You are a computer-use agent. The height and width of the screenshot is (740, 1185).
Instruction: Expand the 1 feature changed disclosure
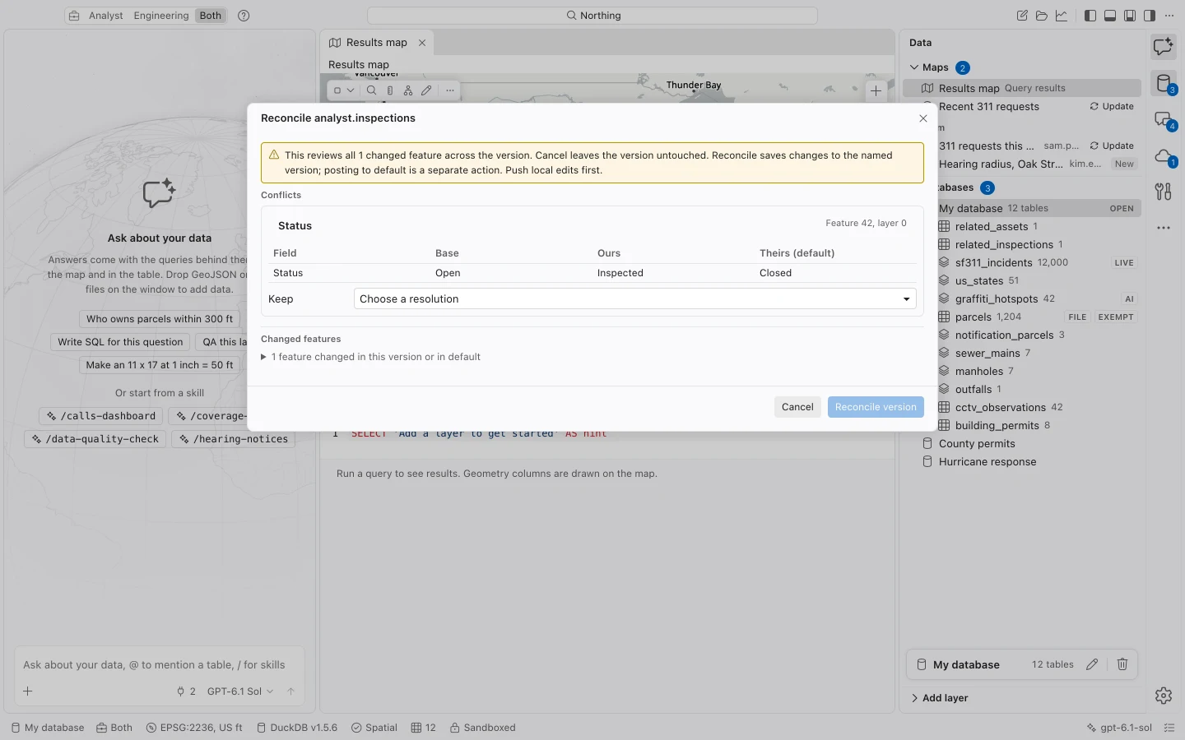pyautogui.click(x=370, y=357)
